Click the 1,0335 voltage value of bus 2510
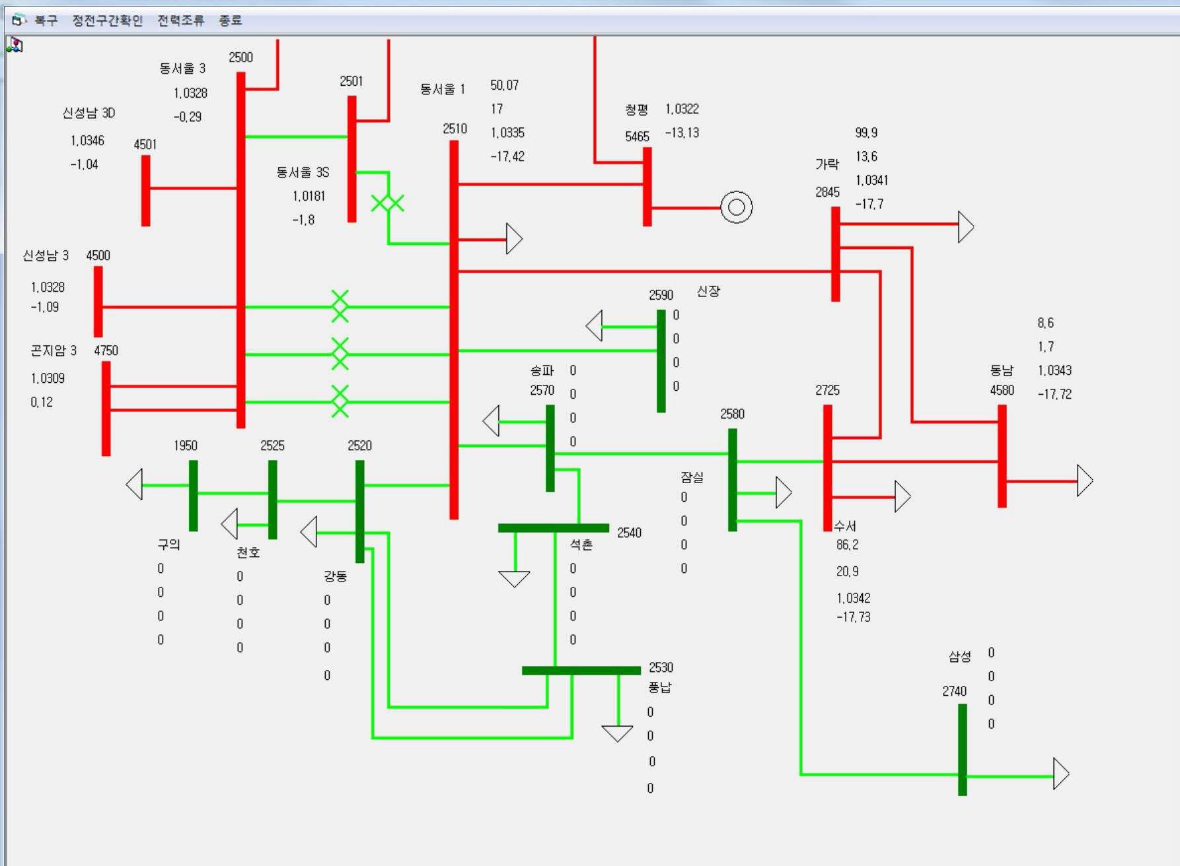The width and height of the screenshot is (1180, 866). coord(507,133)
